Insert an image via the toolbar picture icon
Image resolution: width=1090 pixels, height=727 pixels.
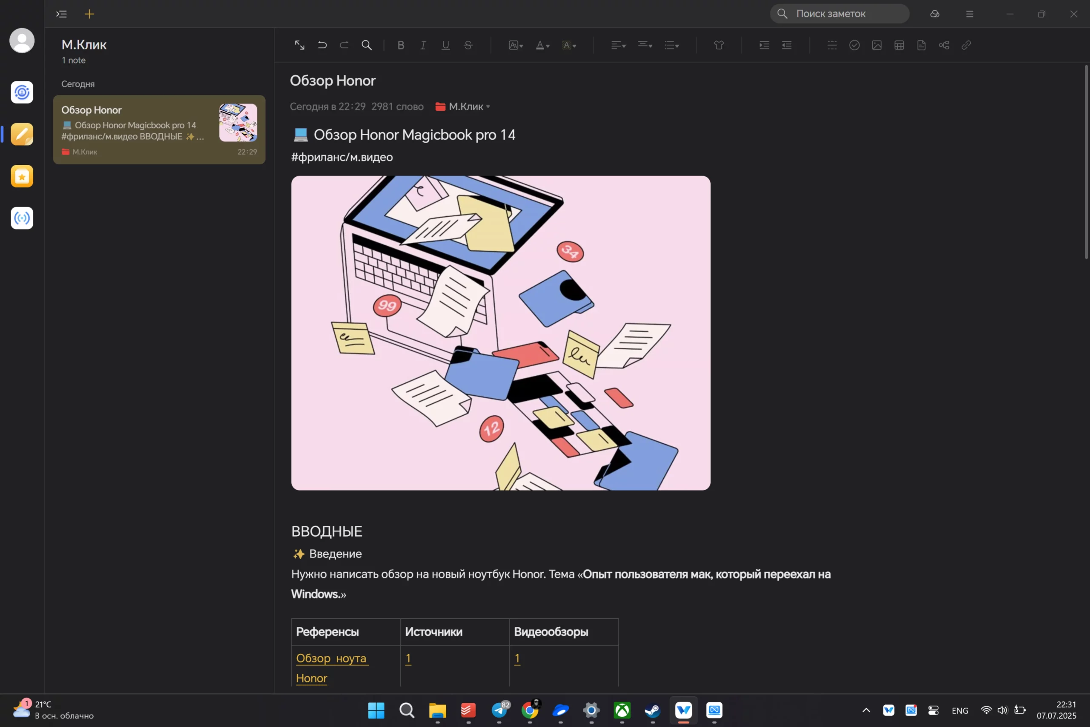[876, 45]
